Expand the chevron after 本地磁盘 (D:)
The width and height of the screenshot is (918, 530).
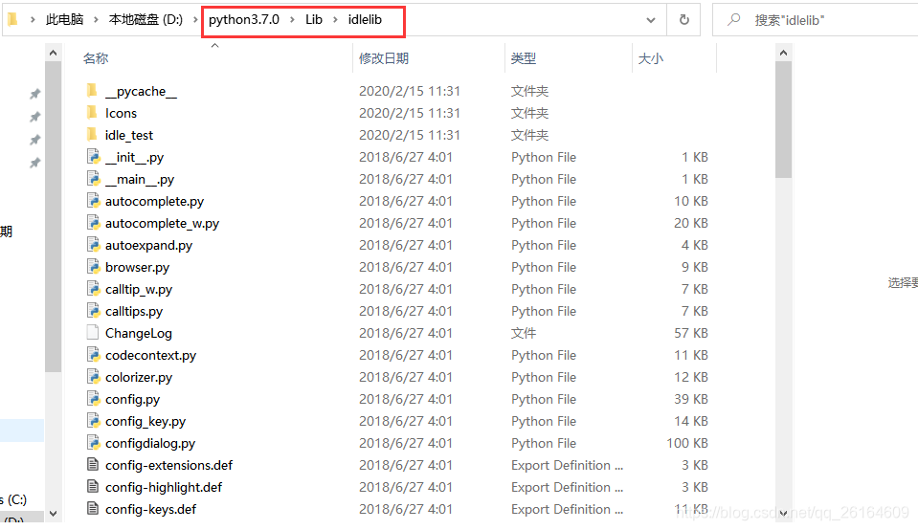tap(195, 20)
